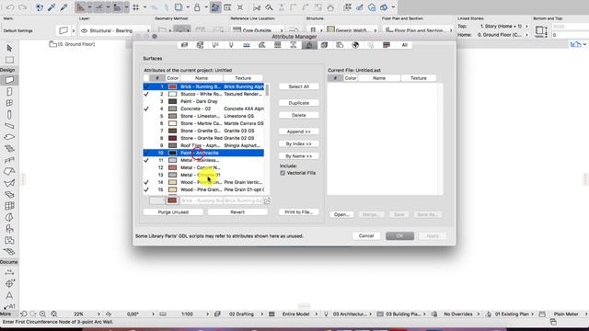589x331 pixels.
Task: Switch to the All tab in Attribute Manager
Action: pos(405,45)
